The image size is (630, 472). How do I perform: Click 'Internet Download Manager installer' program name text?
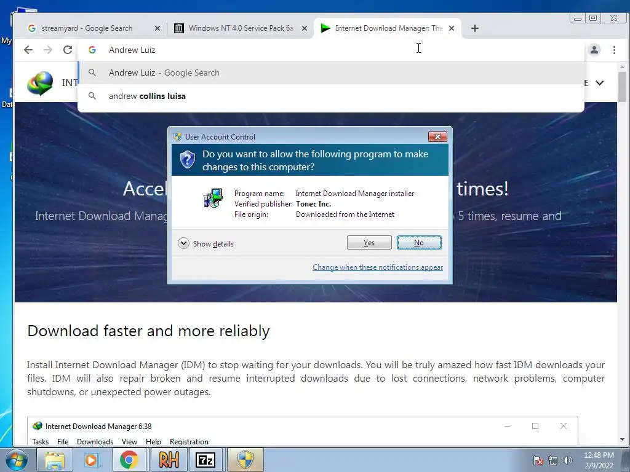(355, 194)
